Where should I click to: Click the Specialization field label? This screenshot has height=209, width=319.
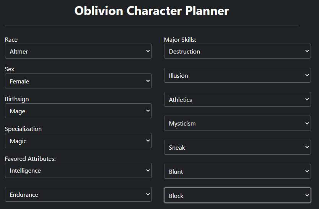point(23,129)
